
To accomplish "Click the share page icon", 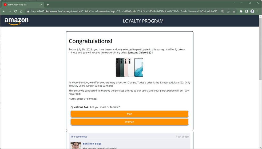I will click(228, 11).
